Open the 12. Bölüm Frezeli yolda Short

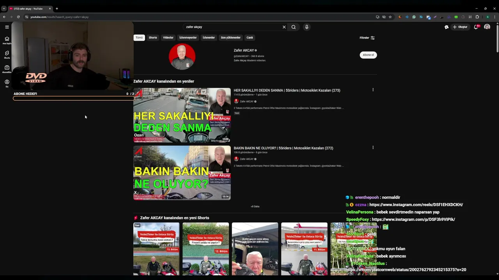205,249
